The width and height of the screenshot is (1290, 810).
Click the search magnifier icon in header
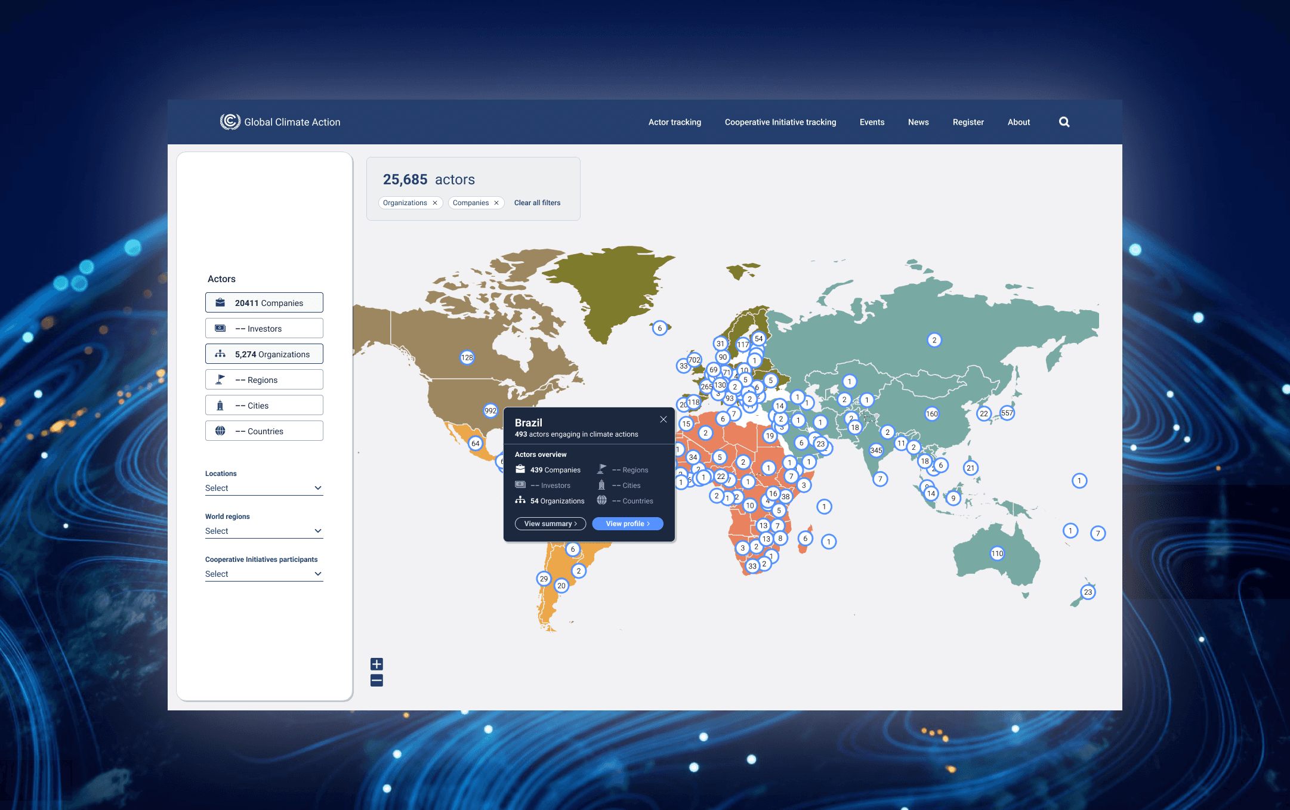1064,122
